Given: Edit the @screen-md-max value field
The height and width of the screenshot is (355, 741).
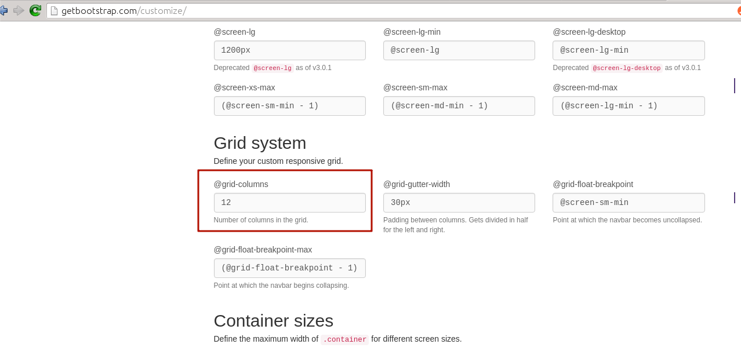Looking at the screenshot, I should 629,106.
